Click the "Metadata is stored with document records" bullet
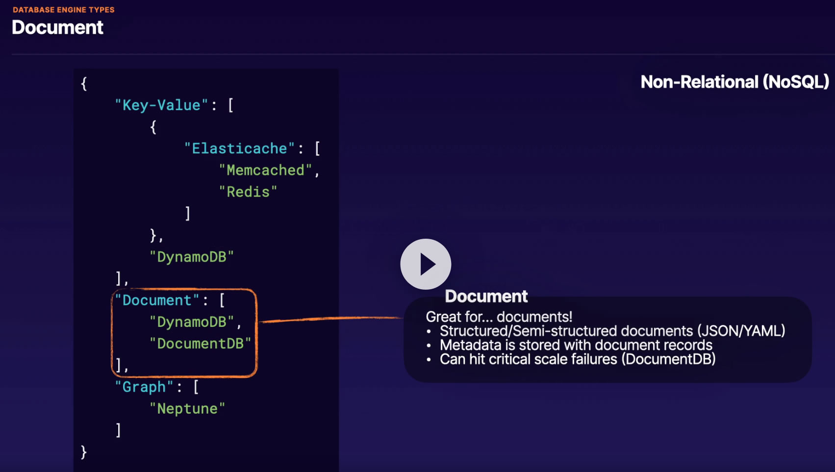835x472 pixels. point(576,345)
